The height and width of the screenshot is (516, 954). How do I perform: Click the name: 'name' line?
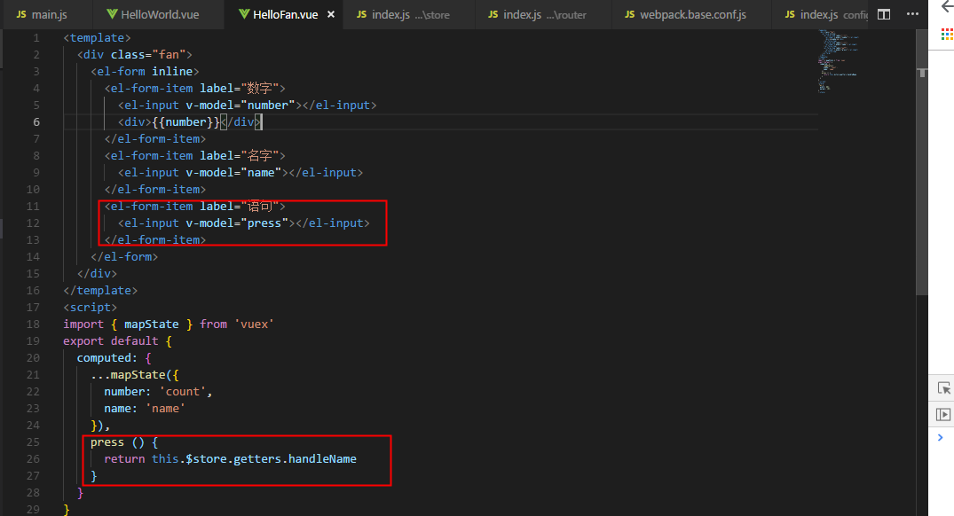click(144, 409)
